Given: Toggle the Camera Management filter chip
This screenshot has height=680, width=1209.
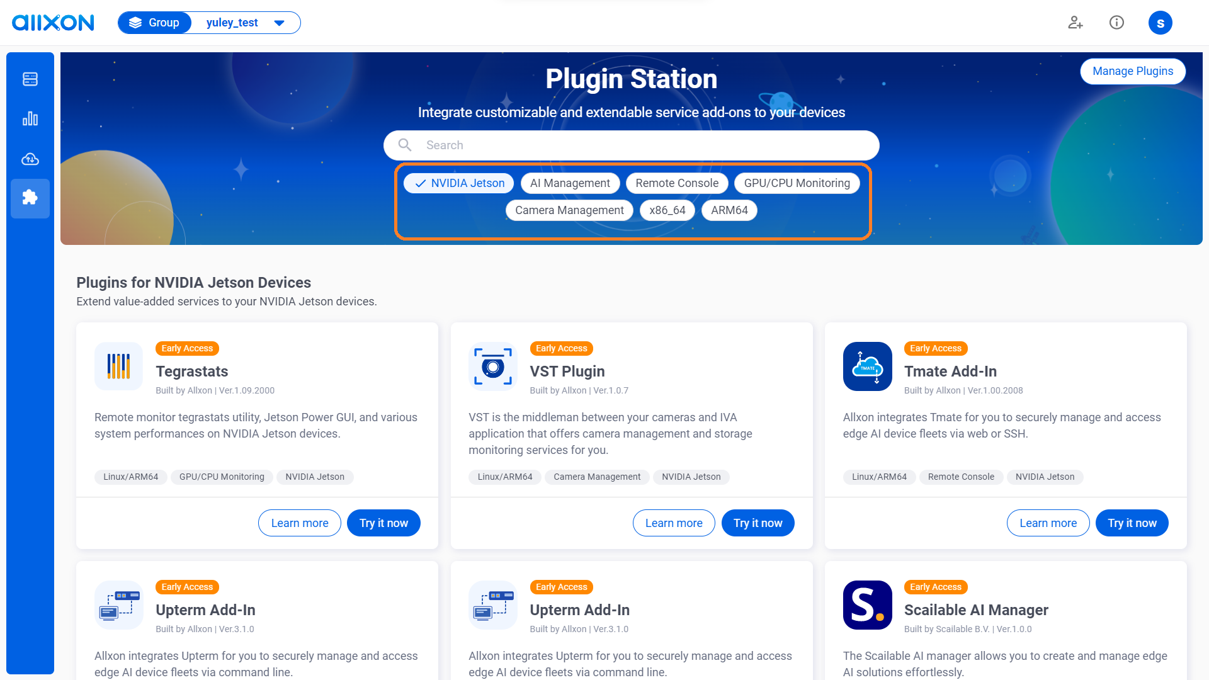Looking at the screenshot, I should 569,210.
